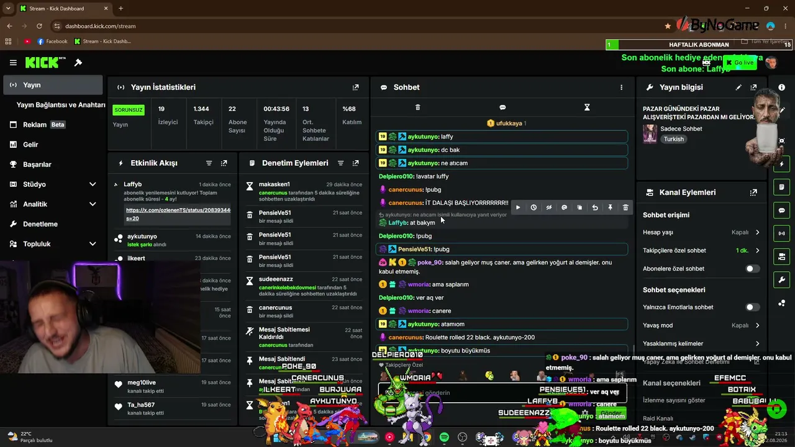795x447 pixels.
Task: Click the wrench icon in the right rail
Action: (781, 280)
